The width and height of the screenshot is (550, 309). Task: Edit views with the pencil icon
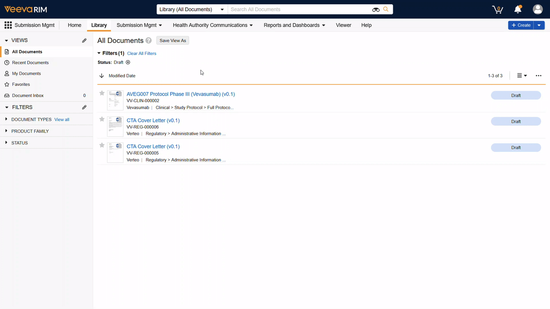coord(84,40)
